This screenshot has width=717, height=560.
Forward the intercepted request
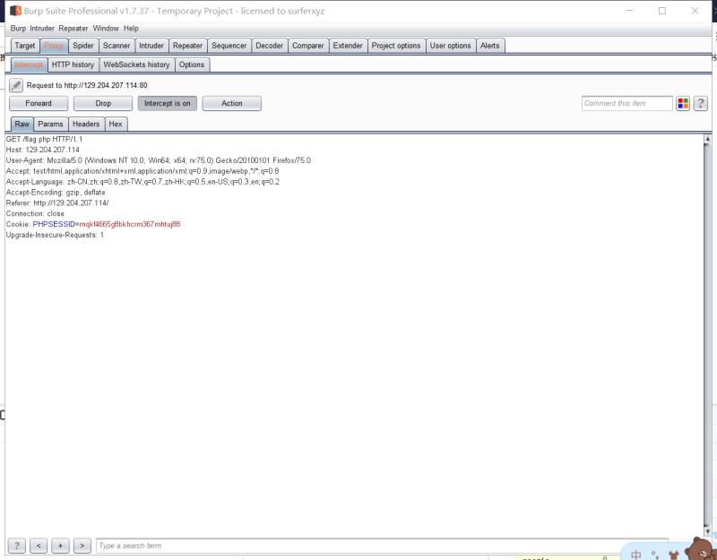39,103
